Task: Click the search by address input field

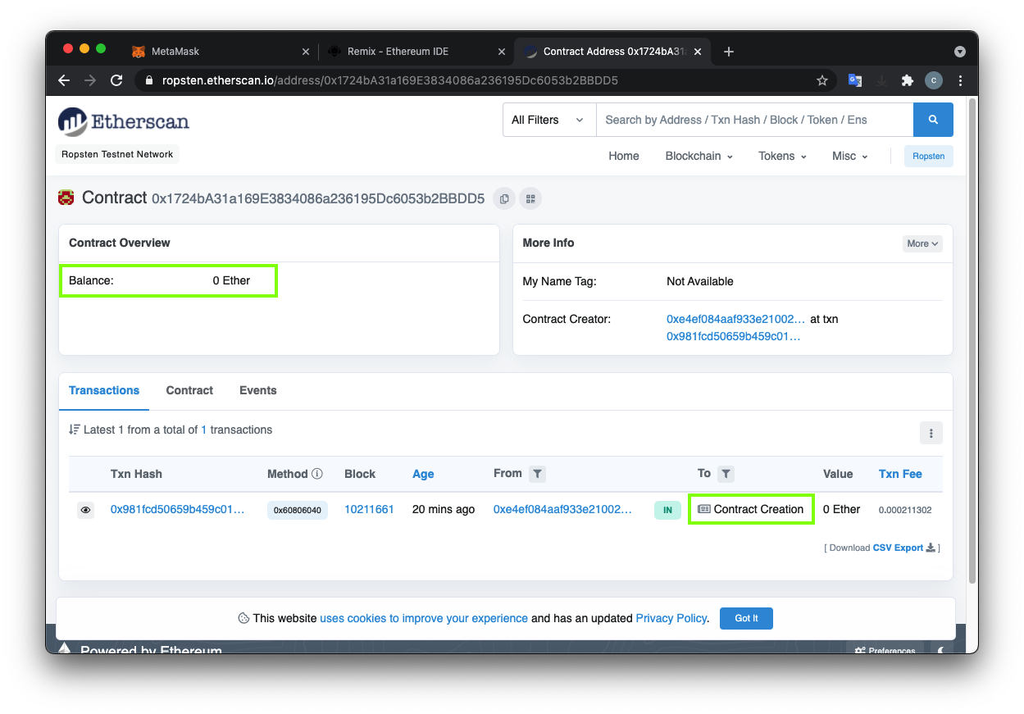Action: pos(754,120)
